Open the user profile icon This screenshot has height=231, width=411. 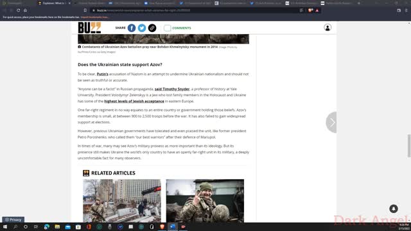(328, 28)
